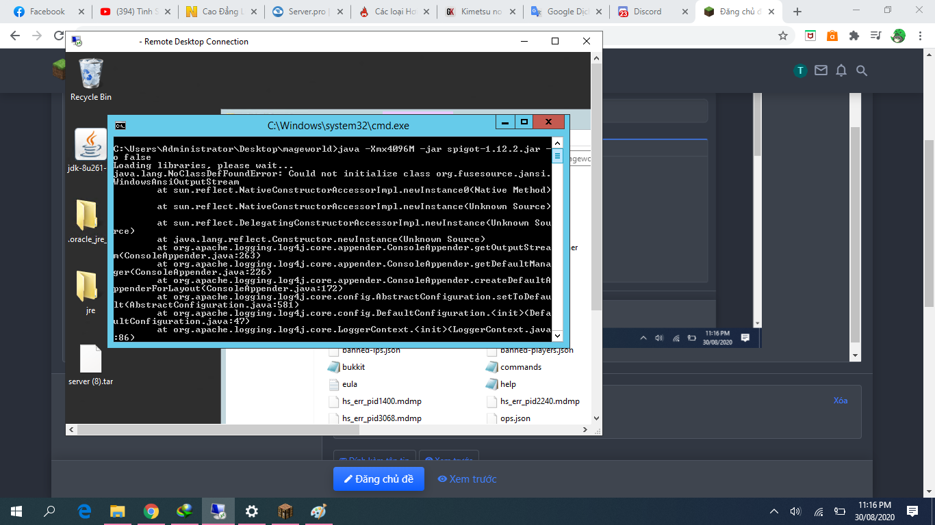Click the Xóa delete link
Image resolution: width=935 pixels, height=525 pixels.
tap(841, 401)
